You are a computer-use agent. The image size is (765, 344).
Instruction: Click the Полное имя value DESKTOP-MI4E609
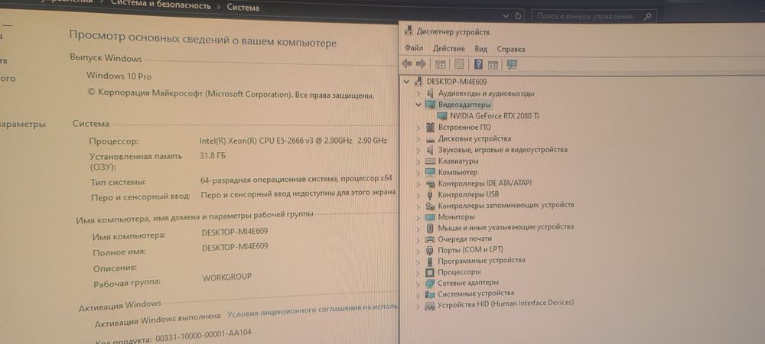pos(235,247)
